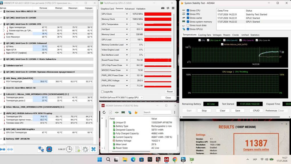Viewport: 291px width, 164px height.
Task: Click AIDA64 Save button
Action: click(x=237, y=110)
